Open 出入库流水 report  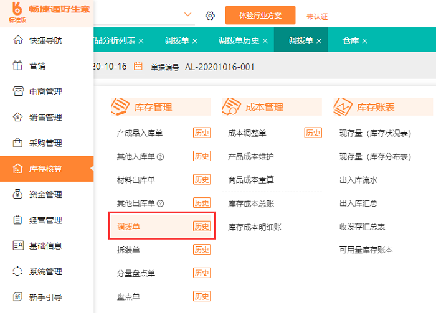358,180
